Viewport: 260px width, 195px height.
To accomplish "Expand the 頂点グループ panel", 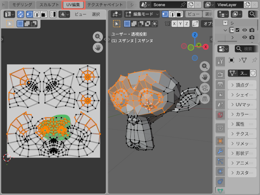I will click(x=242, y=85).
